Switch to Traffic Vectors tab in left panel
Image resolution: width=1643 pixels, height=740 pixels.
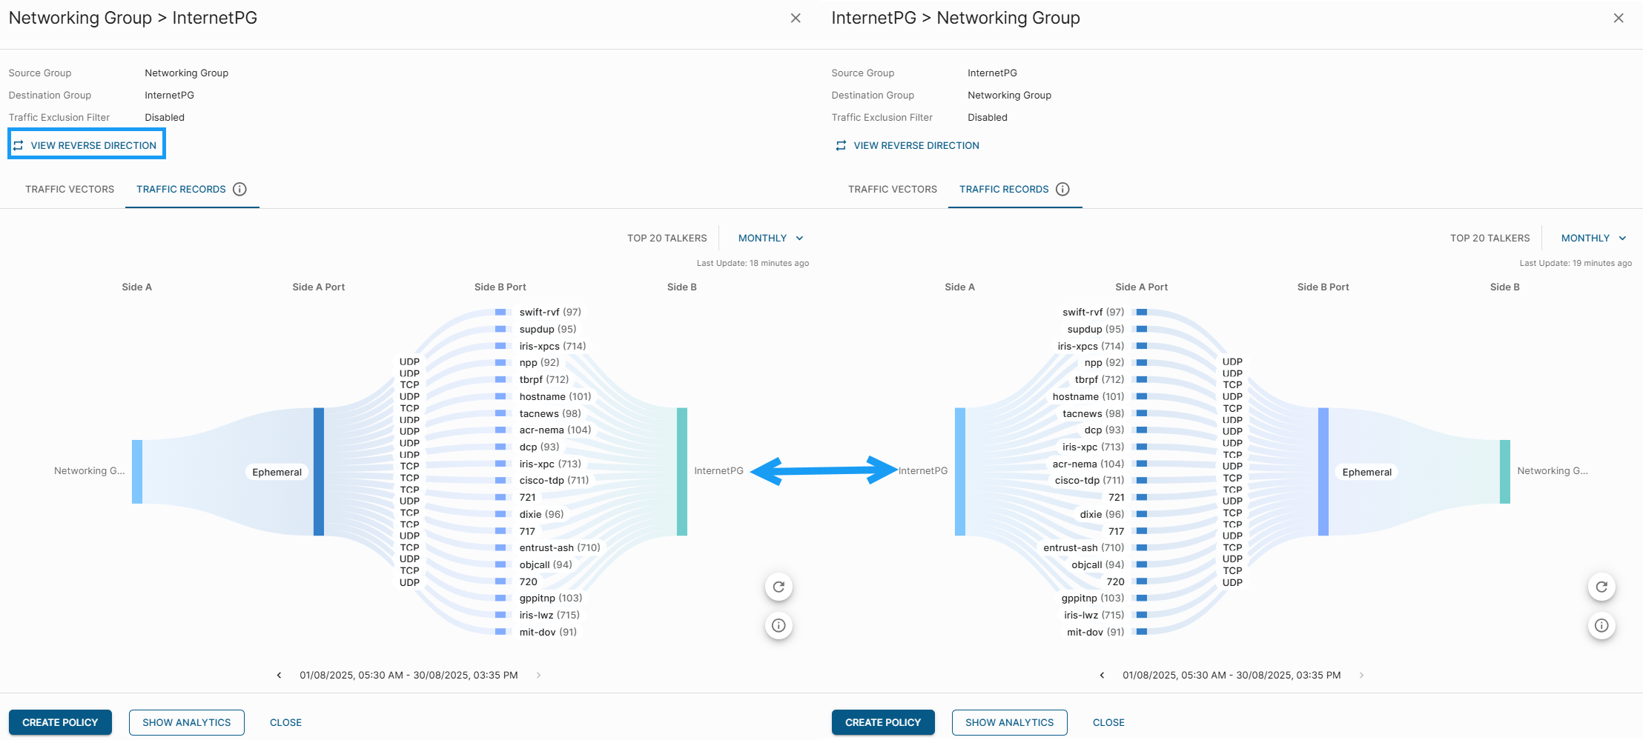coord(70,190)
